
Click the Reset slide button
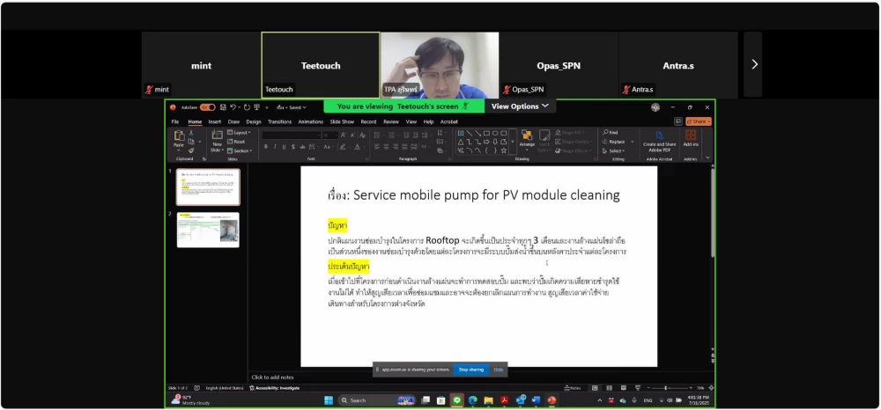click(x=236, y=142)
